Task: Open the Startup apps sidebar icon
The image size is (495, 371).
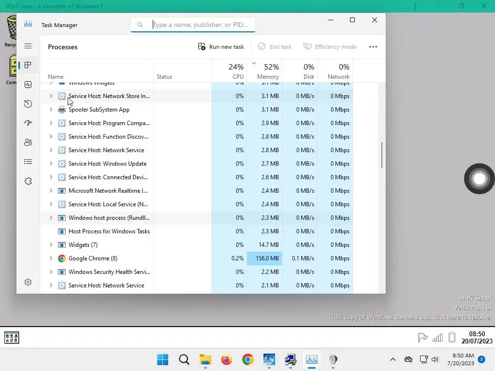Action: tap(28, 123)
